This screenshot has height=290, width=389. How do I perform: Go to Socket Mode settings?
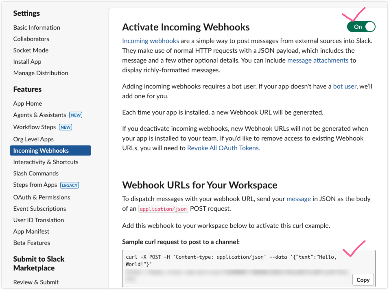[31, 50]
